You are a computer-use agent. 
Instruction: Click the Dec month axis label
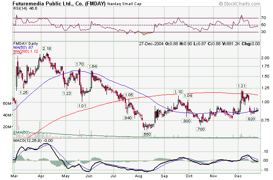(238, 176)
